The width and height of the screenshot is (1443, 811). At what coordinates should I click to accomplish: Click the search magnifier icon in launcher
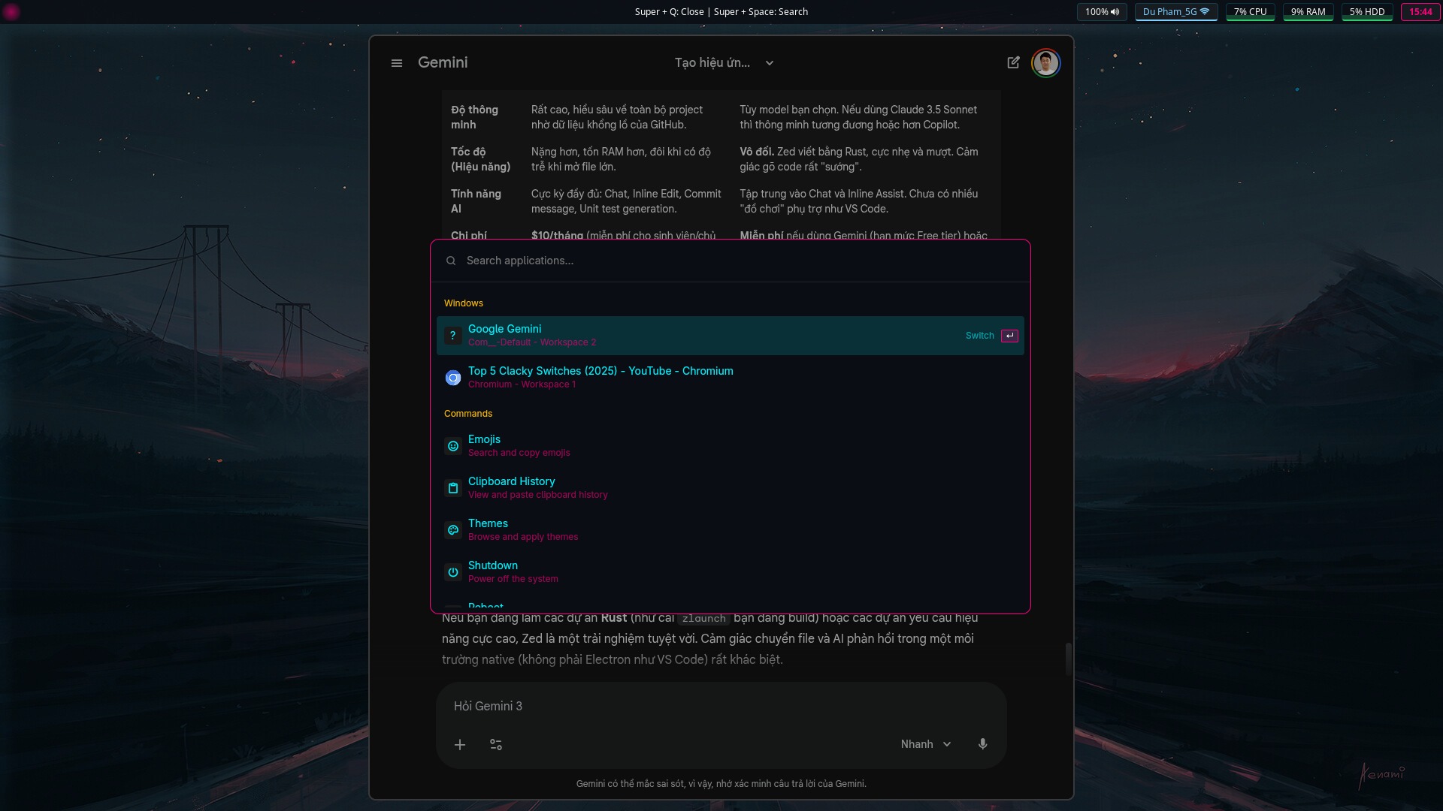(x=451, y=261)
